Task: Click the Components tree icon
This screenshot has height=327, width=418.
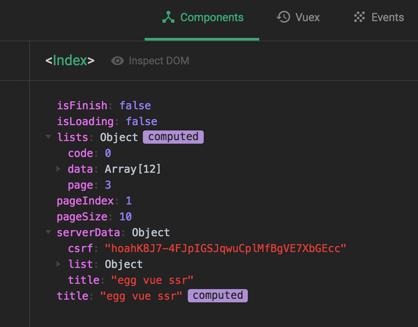Action: (x=168, y=17)
